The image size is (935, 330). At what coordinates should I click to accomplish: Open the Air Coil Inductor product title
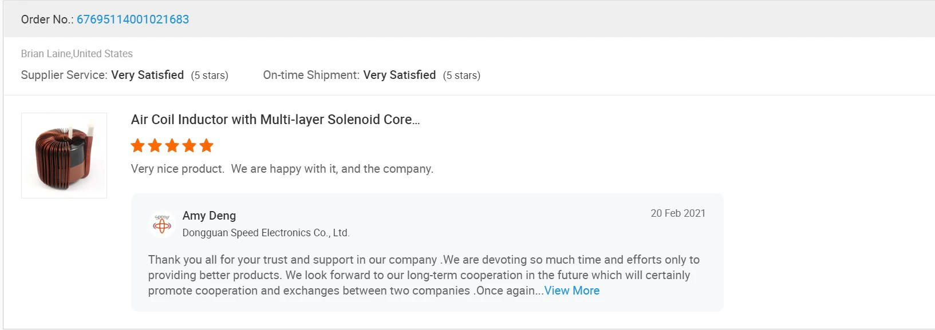tap(275, 120)
